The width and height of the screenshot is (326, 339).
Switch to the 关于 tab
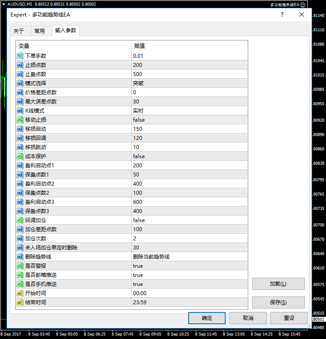tap(19, 31)
